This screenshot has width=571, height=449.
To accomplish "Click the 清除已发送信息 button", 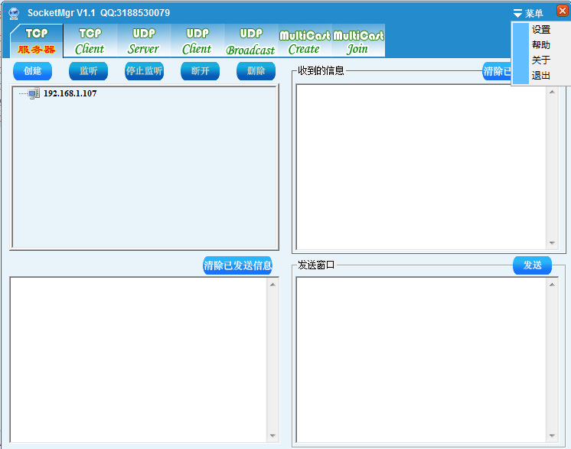I will 237,265.
